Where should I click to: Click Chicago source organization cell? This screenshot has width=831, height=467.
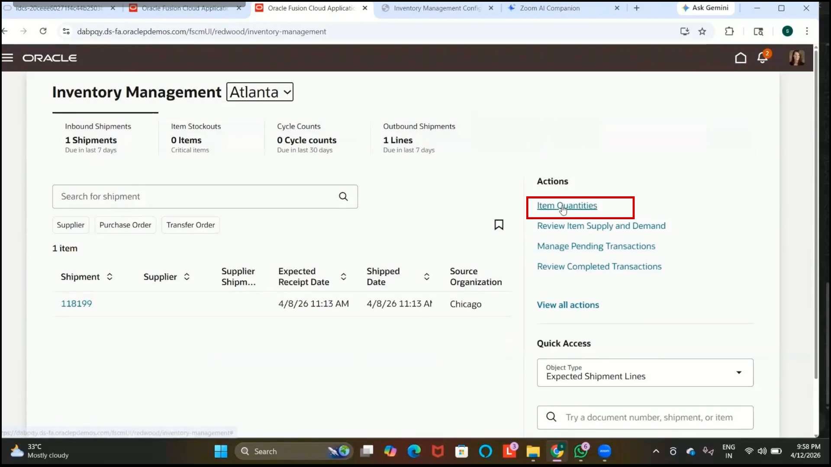click(465, 304)
